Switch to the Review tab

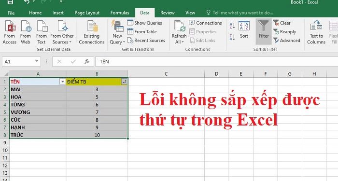pyautogui.click(x=168, y=13)
